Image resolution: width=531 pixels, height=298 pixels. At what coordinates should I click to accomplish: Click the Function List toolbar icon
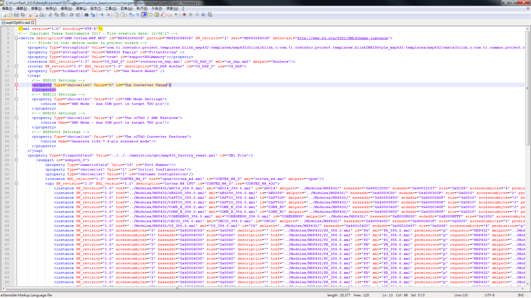(x=163, y=15)
